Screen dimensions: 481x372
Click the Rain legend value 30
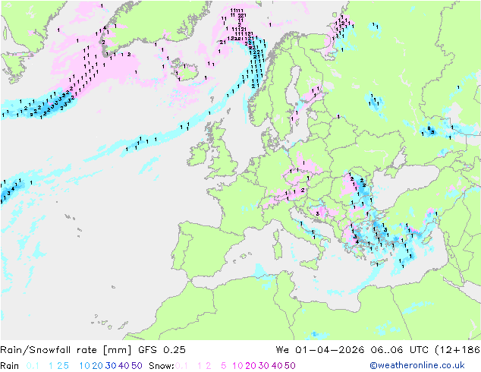(x=111, y=366)
